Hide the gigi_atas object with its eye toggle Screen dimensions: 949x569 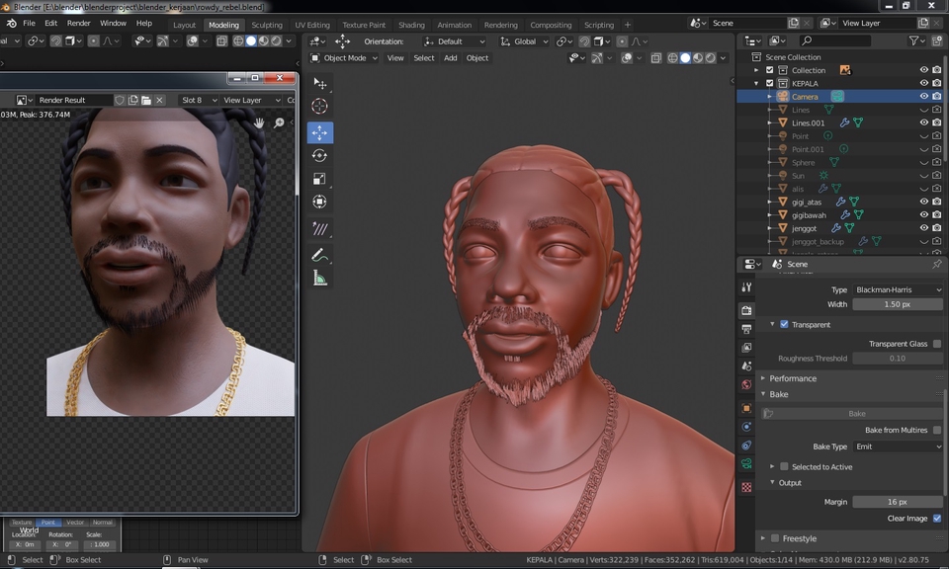click(x=923, y=201)
